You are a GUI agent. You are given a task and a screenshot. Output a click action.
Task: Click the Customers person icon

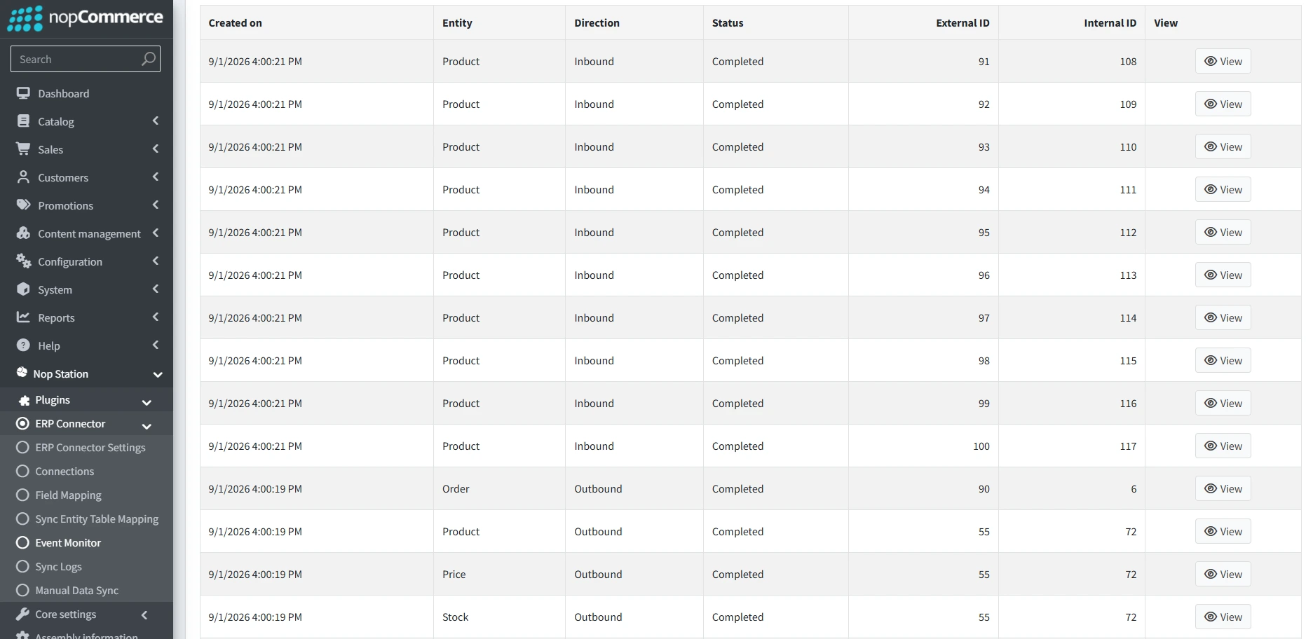pyautogui.click(x=23, y=177)
